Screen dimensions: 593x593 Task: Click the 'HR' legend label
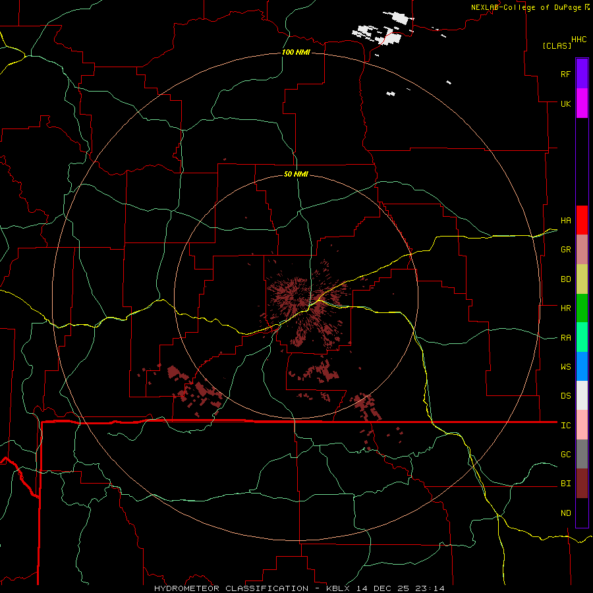point(565,308)
